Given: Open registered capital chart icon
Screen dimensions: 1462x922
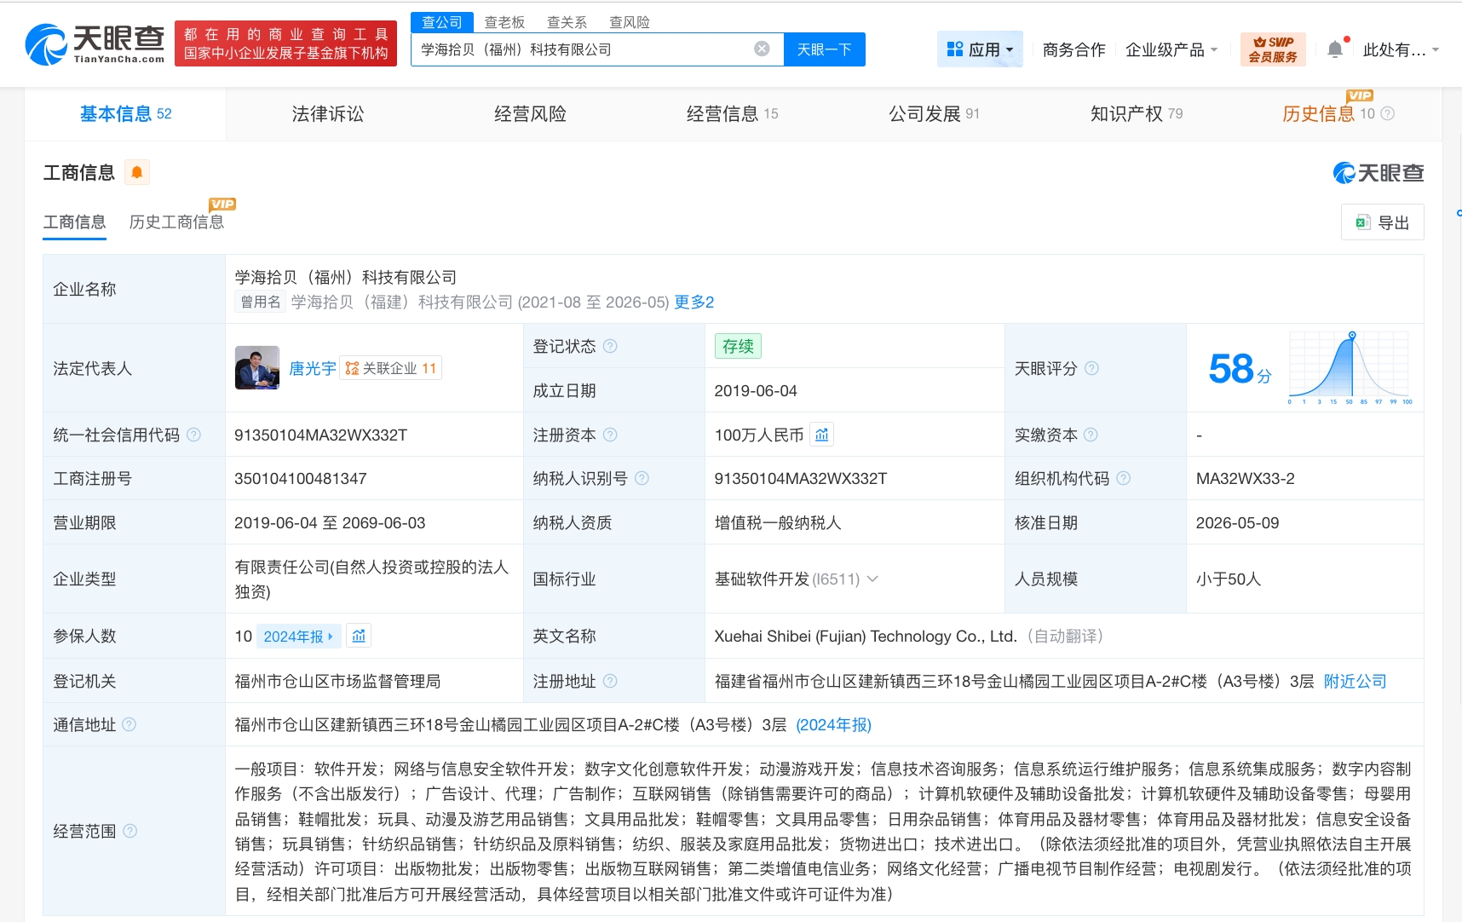Looking at the screenshot, I should [x=821, y=435].
